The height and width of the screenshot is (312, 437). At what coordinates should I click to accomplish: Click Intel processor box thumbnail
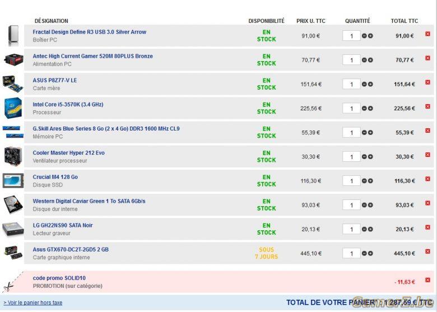(x=13, y=108)
